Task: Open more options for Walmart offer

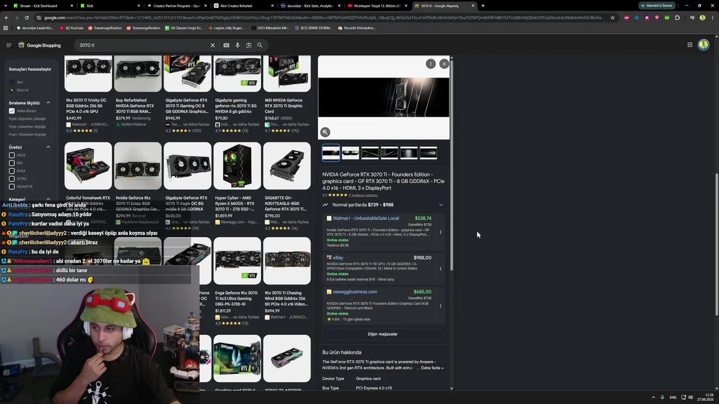Action: pyautogui.click(x=440, y=232)
